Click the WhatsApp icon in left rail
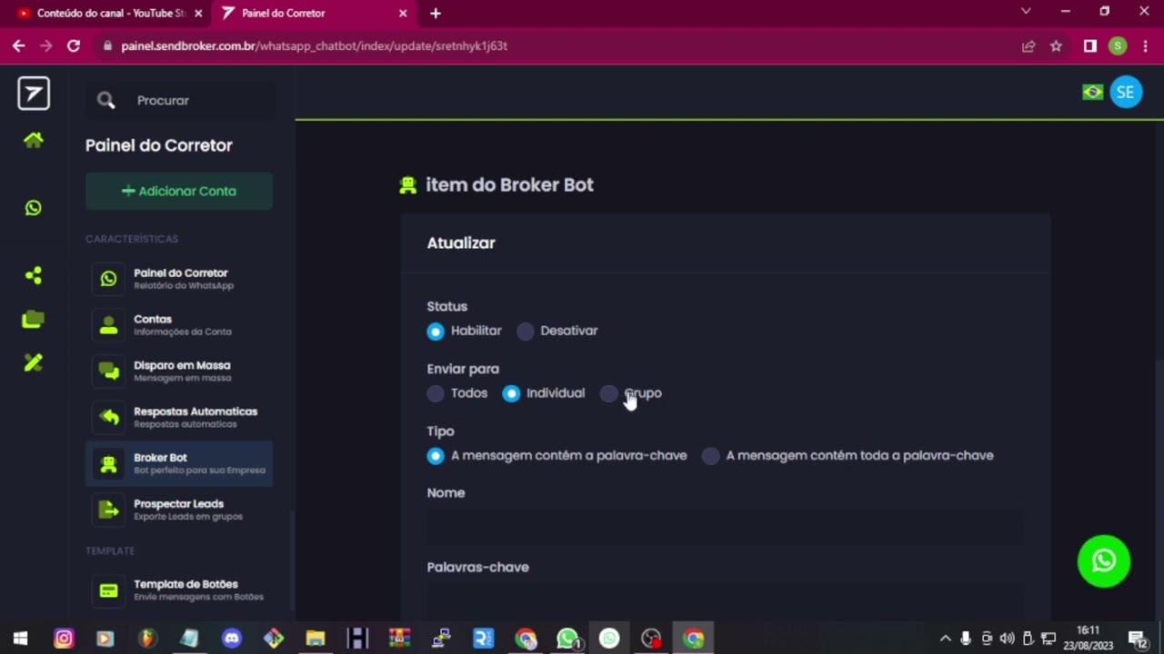The image size is (1164, 654). click(34, 208)
